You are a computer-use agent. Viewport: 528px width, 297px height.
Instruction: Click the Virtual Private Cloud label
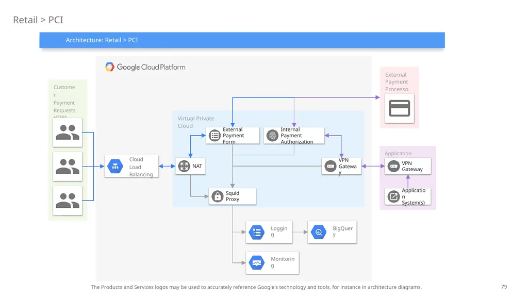[x=196, y=122]
